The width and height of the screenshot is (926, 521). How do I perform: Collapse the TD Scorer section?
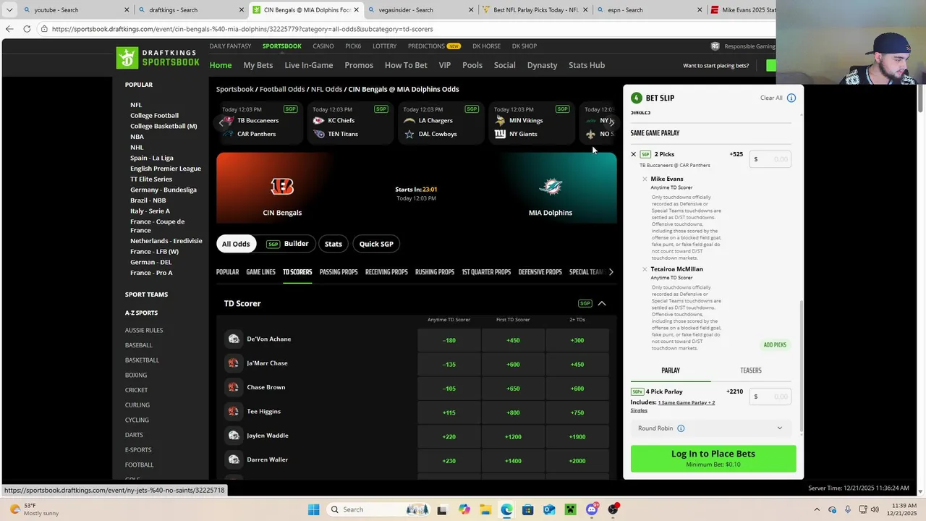(x=602, y=303)
